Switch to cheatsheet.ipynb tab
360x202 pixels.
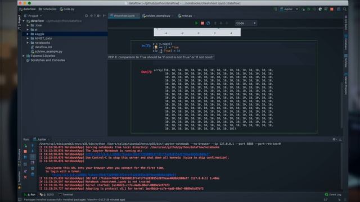[124, 16]
